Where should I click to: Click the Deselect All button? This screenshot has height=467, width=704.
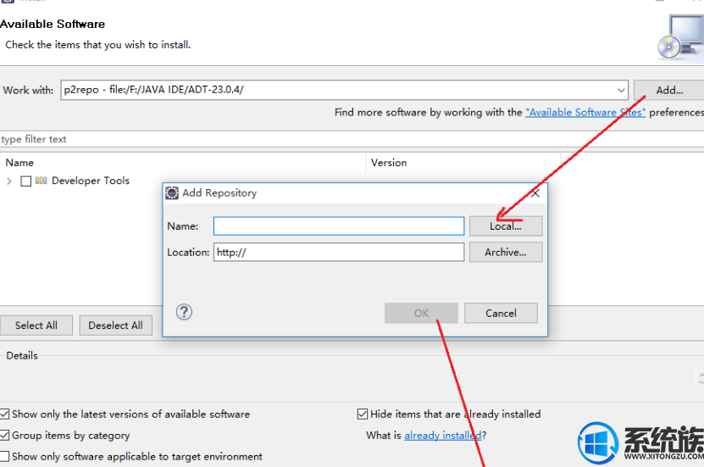(x=115, y=325)
